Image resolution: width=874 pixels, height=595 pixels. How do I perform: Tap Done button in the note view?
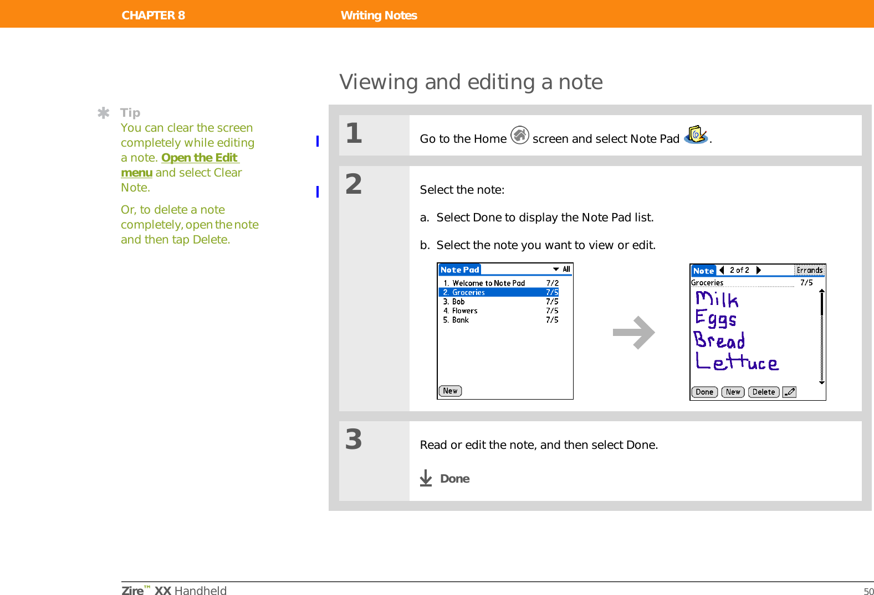point(704,392)
